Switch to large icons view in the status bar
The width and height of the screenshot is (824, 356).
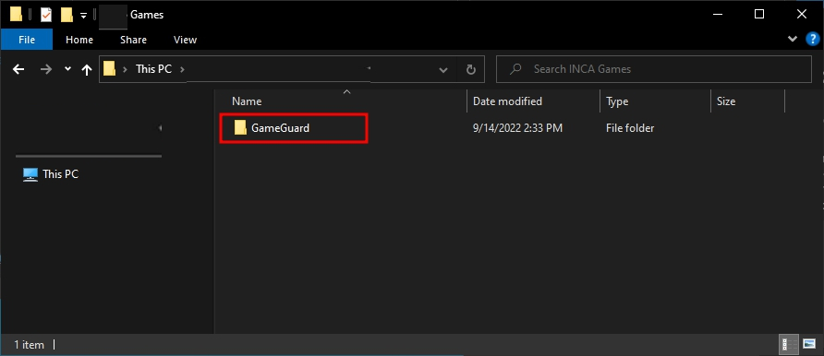809,344
